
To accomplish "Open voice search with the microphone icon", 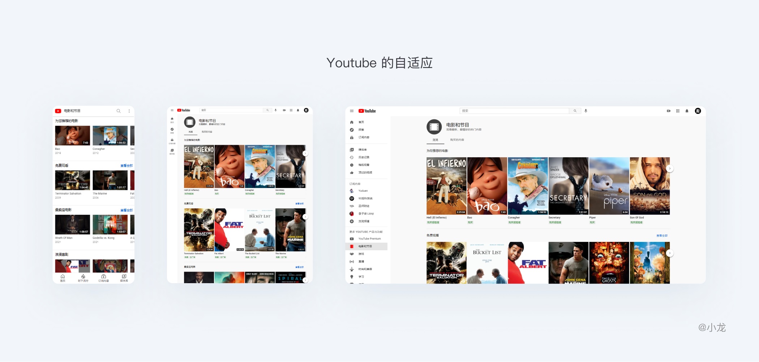I will [x=585, y=111].
